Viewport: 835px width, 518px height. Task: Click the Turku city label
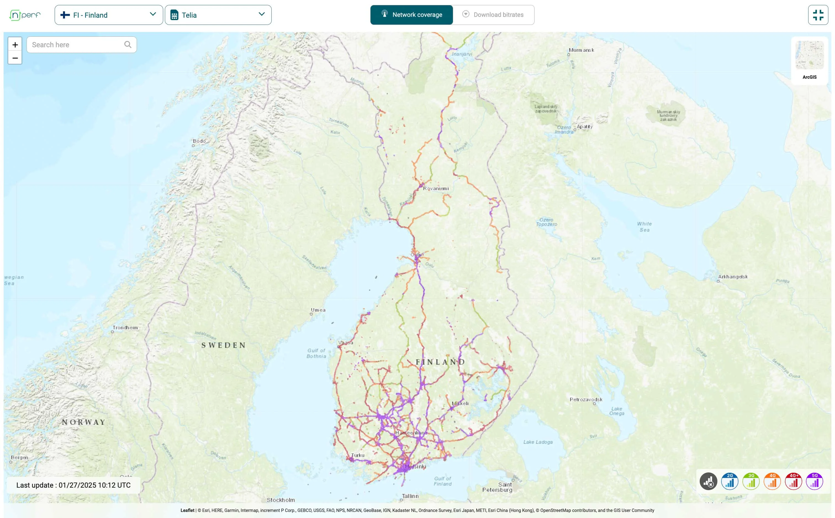[358, 455]
